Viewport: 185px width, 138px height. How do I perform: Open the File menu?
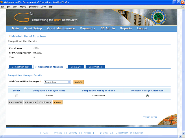pyautogui.click(x=3, y=7)
